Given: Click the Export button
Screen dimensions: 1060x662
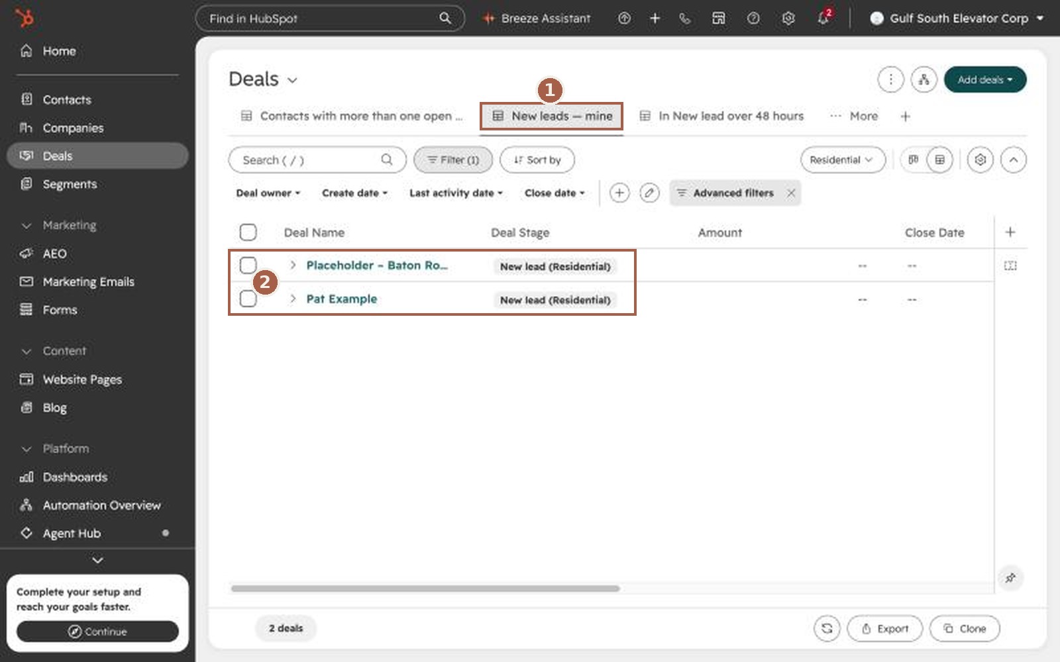Looking at the screenshot, I should pyautogui.click(x=884, y=628).
